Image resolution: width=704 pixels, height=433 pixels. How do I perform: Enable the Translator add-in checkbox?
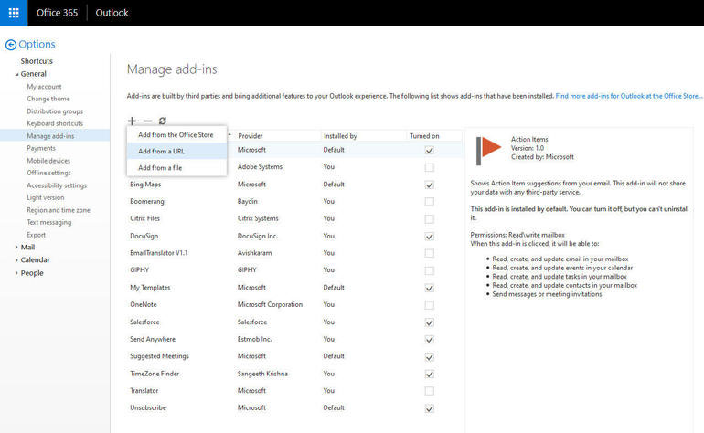click(x=429, y=391)
